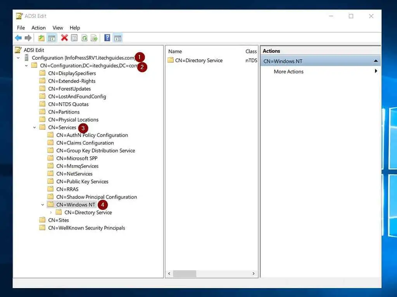The height and width of the screenshot is (297, 397).
Task: Click the Export List toolbar icon
Action: (x=94, y=38)
